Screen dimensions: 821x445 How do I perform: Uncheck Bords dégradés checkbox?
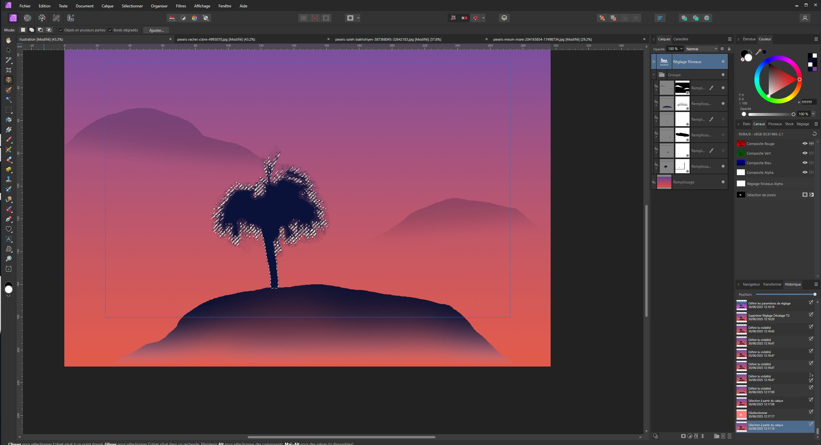(110, 30)
